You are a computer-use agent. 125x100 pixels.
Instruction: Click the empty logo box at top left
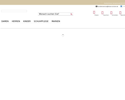coord(14,11)
